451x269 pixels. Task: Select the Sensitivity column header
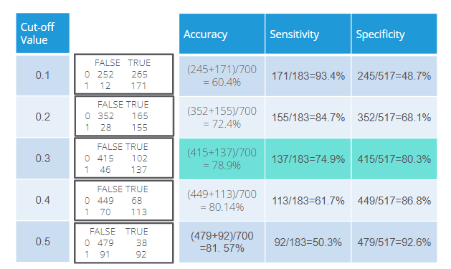coord(308,34)
